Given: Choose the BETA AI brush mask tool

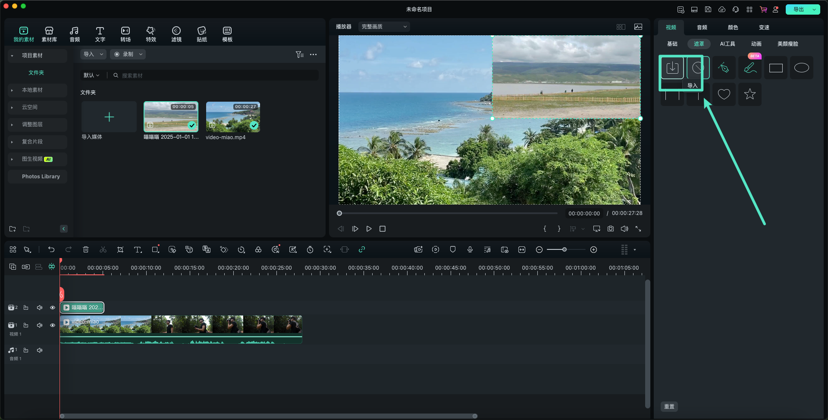Looking at the screenshot, I should pos(750,68).
